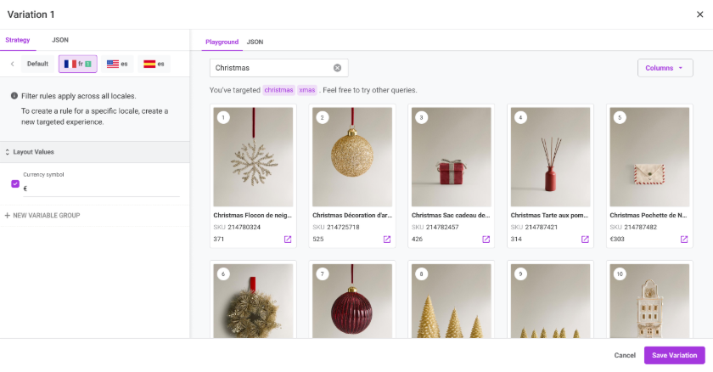Click the price value 314

coord(516,240)
